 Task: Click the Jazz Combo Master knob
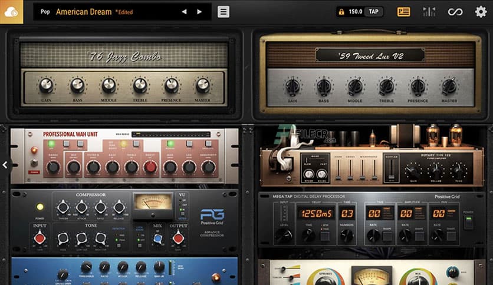coord(203,85)
